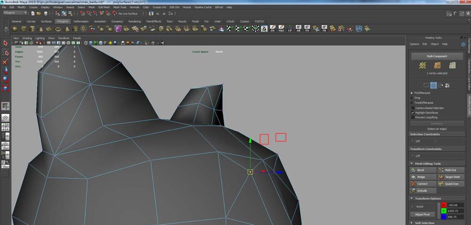Click the Hist shelf button
This screenshot has height=225, width=471.
281,29
